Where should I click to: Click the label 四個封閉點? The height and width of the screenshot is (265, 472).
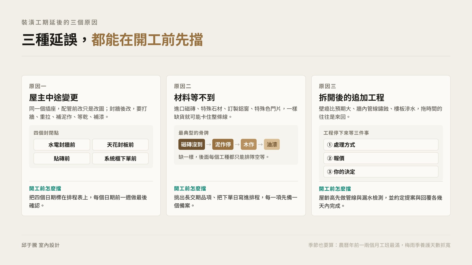coord(46,133)
